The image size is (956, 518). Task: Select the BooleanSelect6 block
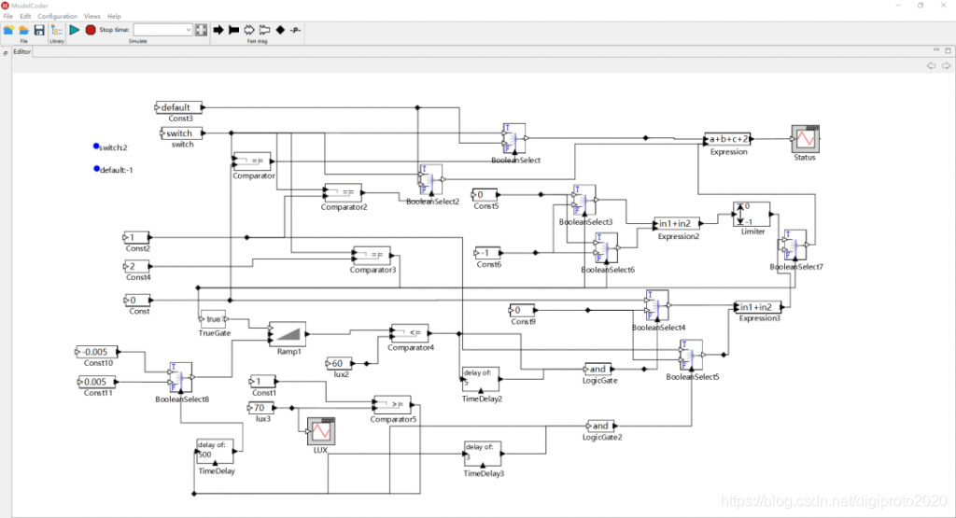click(606, 247)
